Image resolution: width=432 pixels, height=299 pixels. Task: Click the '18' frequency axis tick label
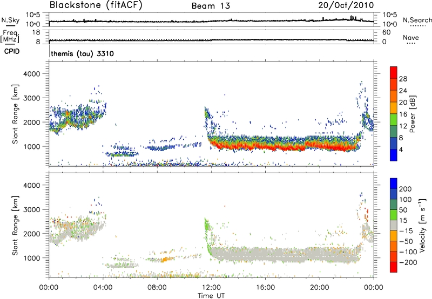36,32
